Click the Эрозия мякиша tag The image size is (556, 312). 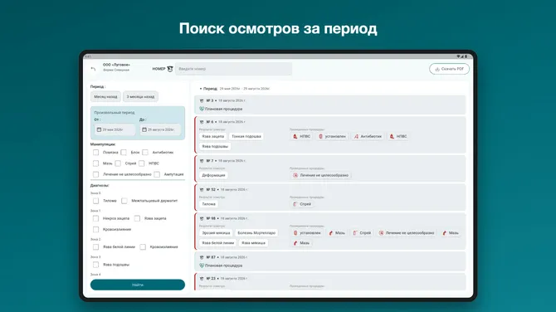(x=216, y=233)
